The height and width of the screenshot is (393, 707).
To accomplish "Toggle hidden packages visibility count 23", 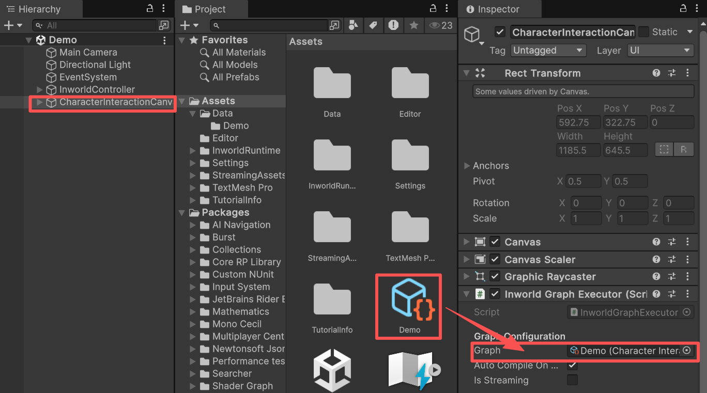I will point(440,25).
